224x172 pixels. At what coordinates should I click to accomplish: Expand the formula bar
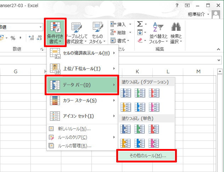(x=219, y=60)
